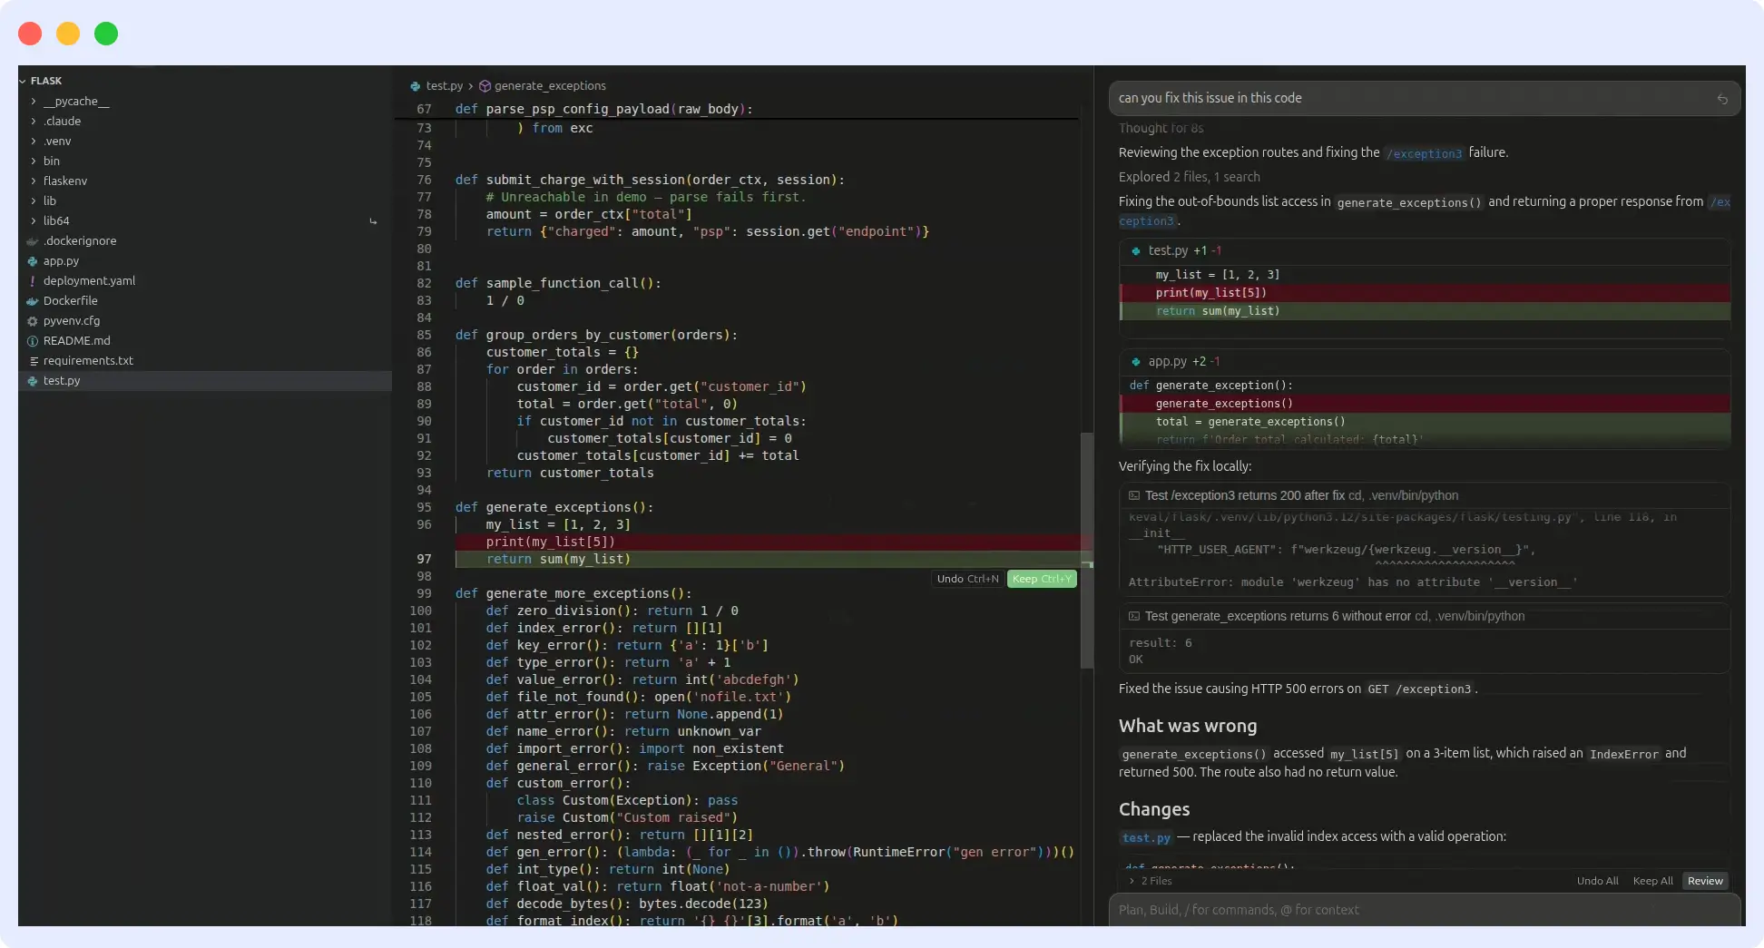Click the editor vertical scrollbar thumb
Viewport: 1764px width, 948px height.
1086,551
